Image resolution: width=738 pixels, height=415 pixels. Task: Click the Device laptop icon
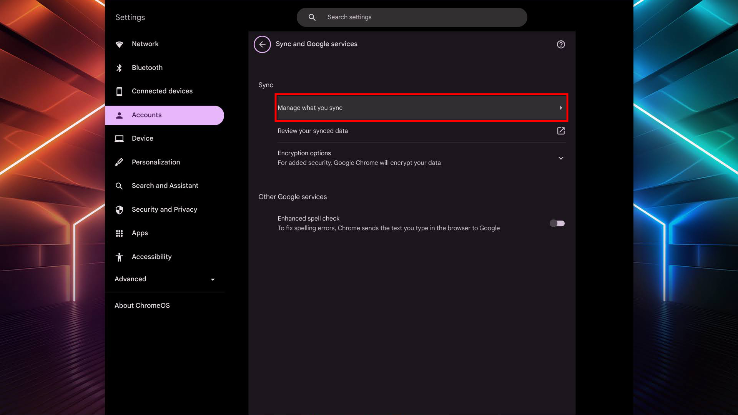119,139
